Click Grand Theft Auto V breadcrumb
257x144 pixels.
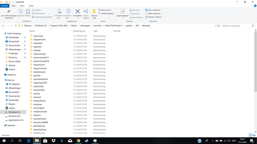(114, 26)
